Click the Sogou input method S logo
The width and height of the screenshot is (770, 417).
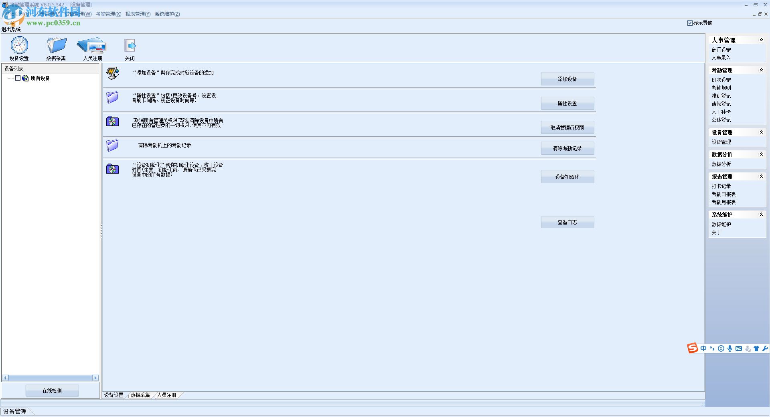pos(693,348)
